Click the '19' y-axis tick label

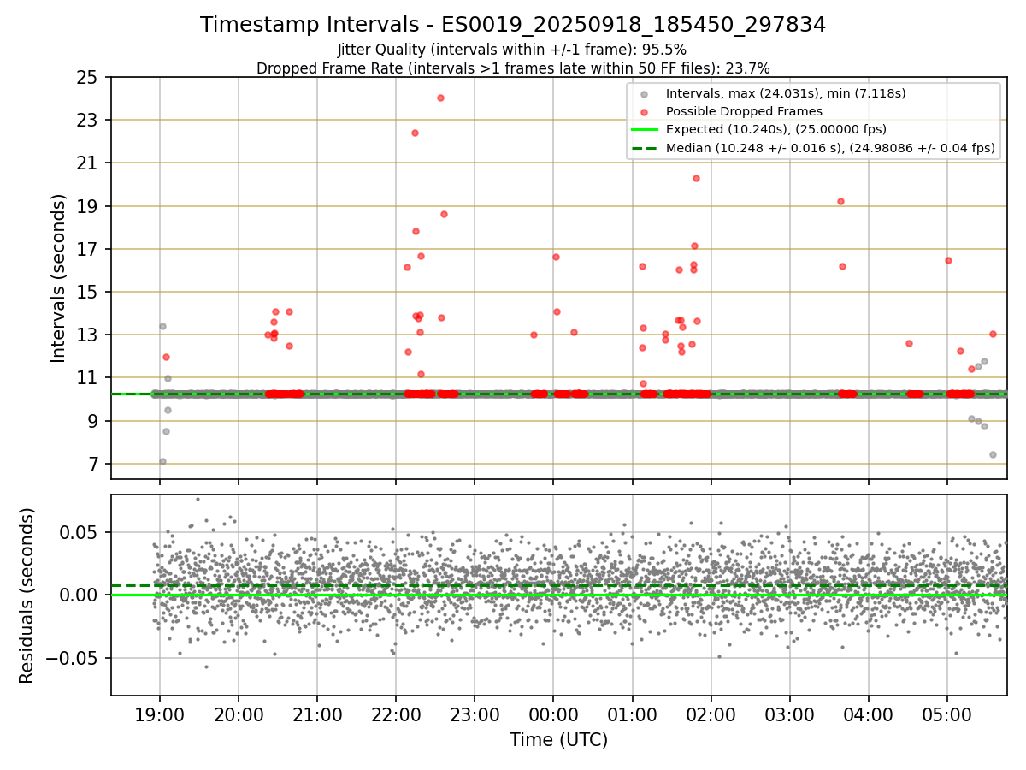[88, 206]
